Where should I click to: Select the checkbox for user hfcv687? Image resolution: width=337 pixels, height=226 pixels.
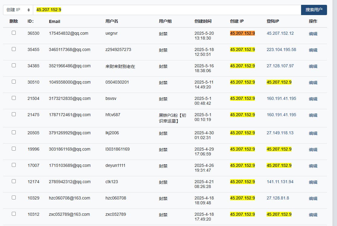coord(14,114)
